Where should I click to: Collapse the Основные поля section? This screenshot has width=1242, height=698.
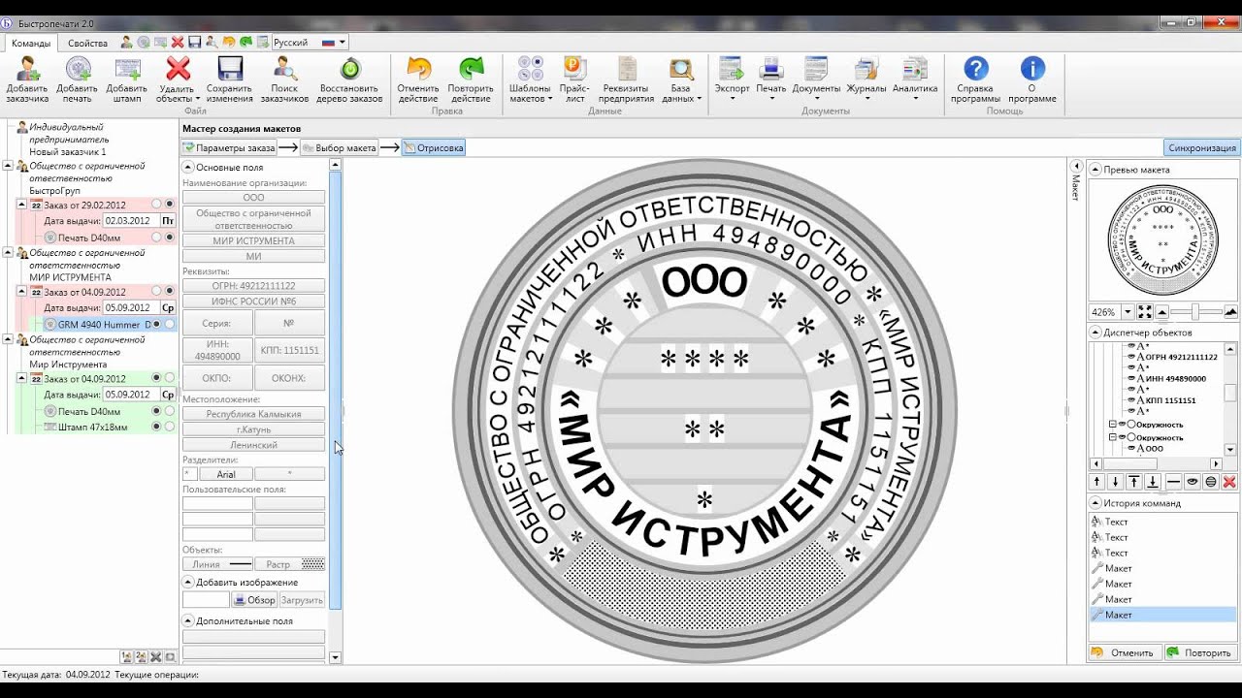[x=188, y=167]
